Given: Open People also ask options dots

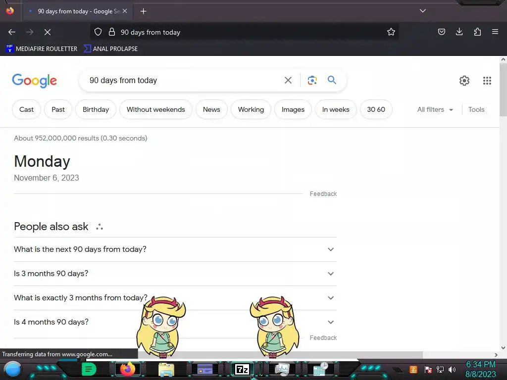Looking at the screenshot, I should click(99, 227).
